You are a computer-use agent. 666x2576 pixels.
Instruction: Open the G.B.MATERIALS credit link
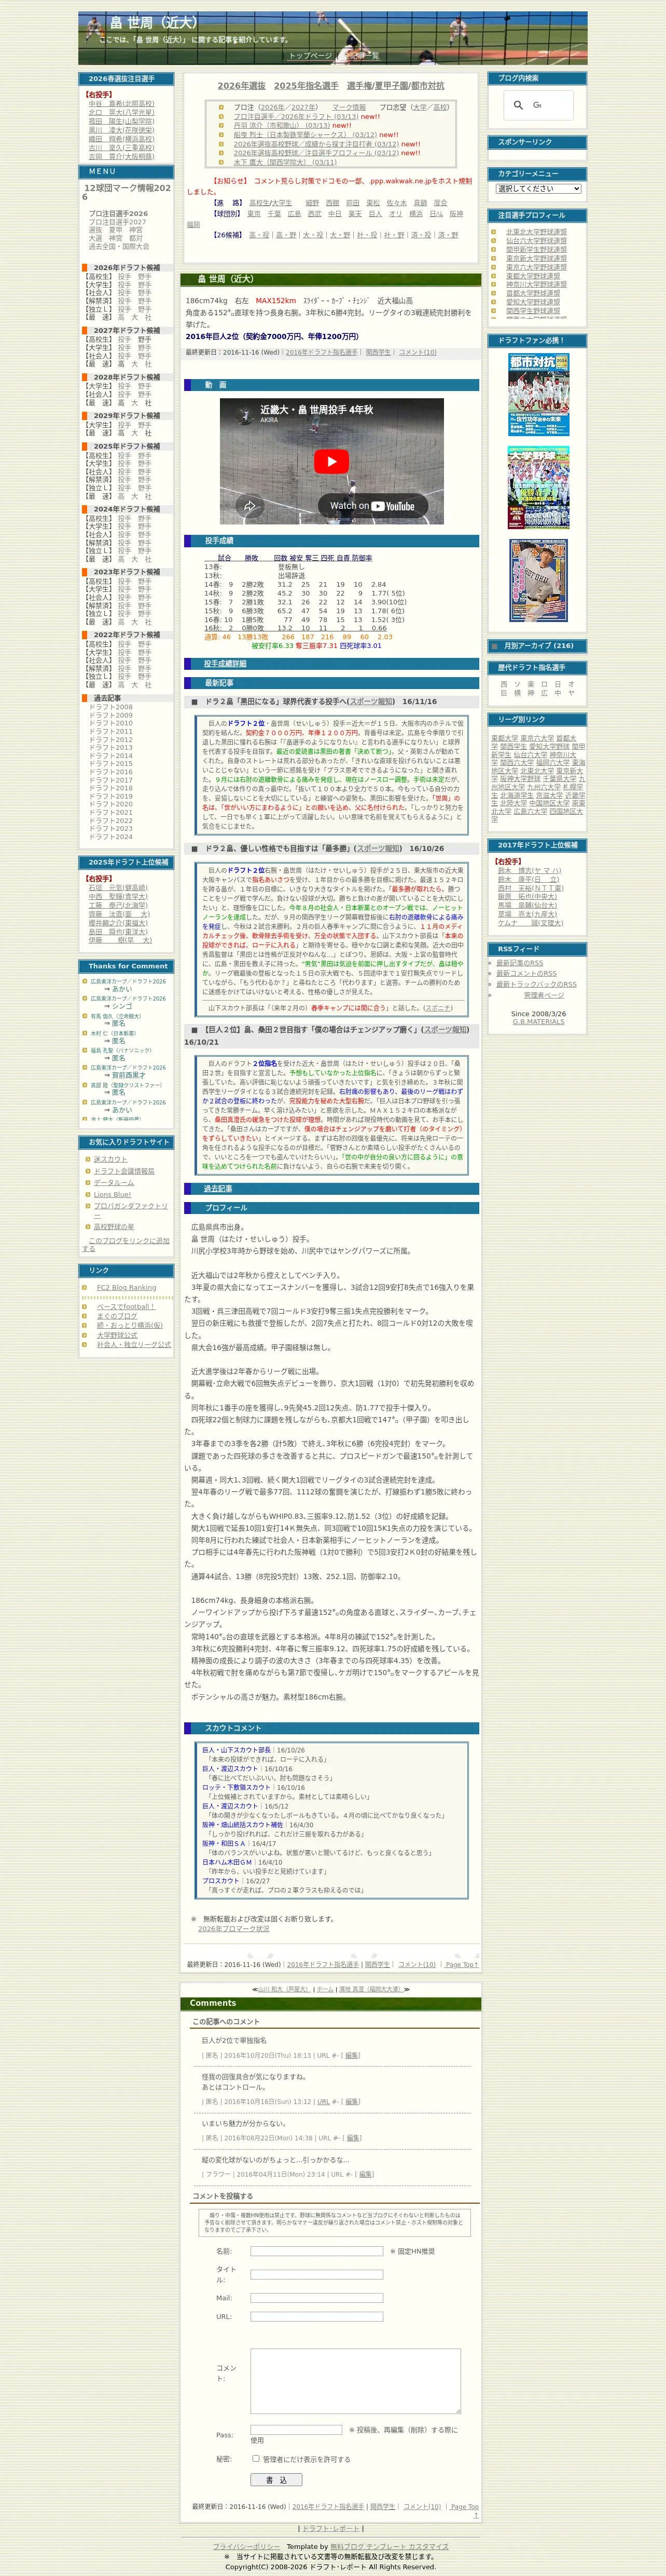pyautogui.click(x=538, y=1022)
